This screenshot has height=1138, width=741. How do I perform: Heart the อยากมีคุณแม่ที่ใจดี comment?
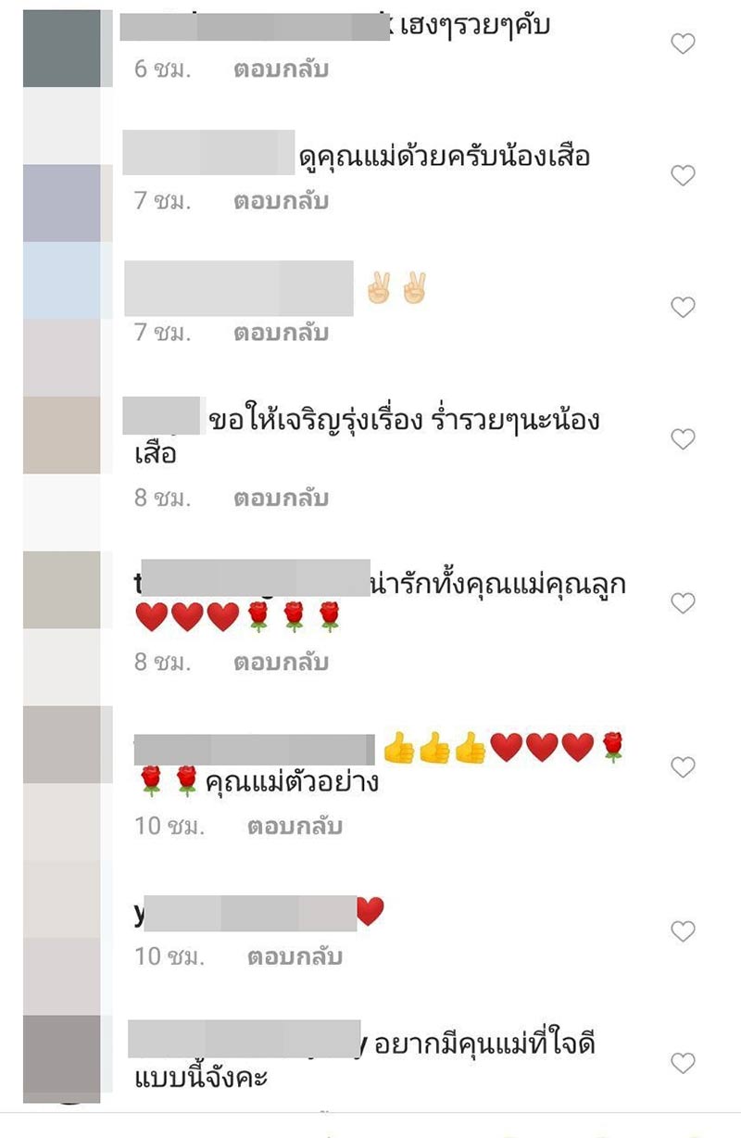pyautogui.click(x=683, y=1063)
